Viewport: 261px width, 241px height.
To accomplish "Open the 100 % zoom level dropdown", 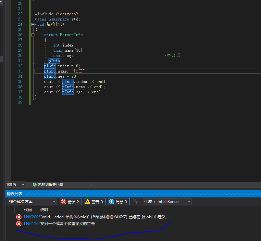I will pos(23,184).
